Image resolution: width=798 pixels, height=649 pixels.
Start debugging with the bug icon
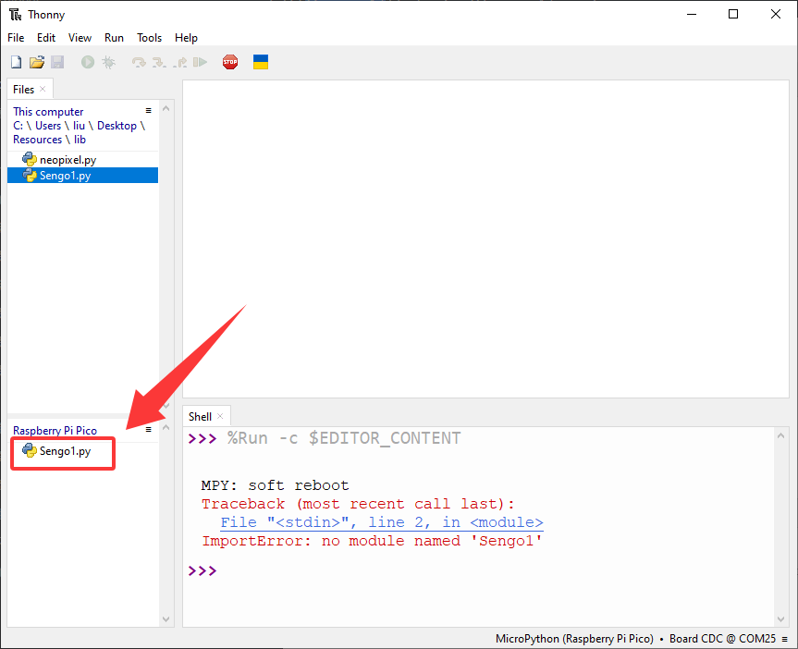[x=108, y=62]
